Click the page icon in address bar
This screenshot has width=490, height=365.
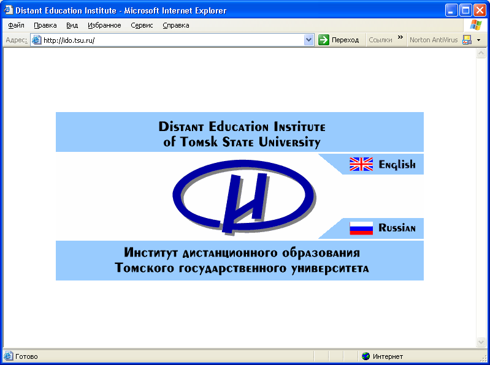(37, 40)
